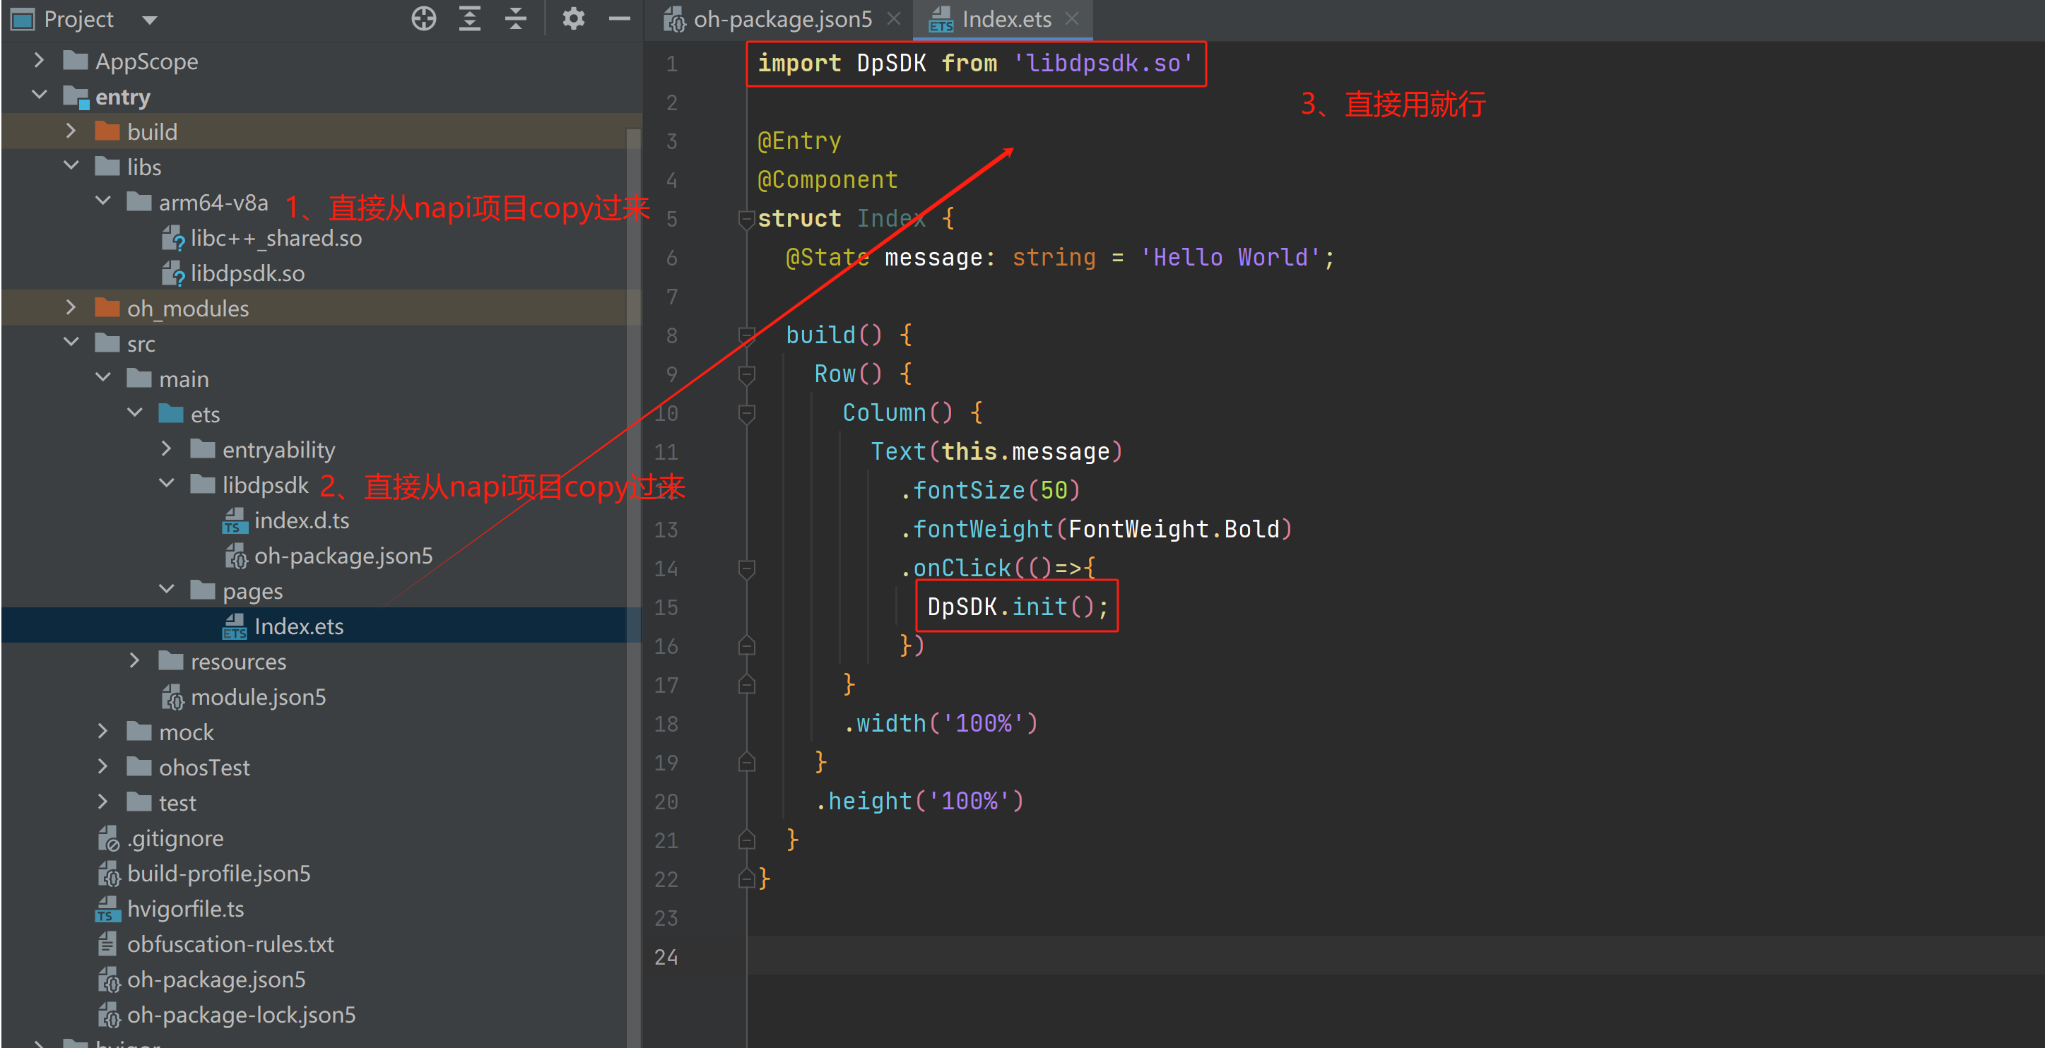Viewport: 2045px width, 1048px height.
Task: Click the 'Hello World' string literal
Action: click(1230, 258)
